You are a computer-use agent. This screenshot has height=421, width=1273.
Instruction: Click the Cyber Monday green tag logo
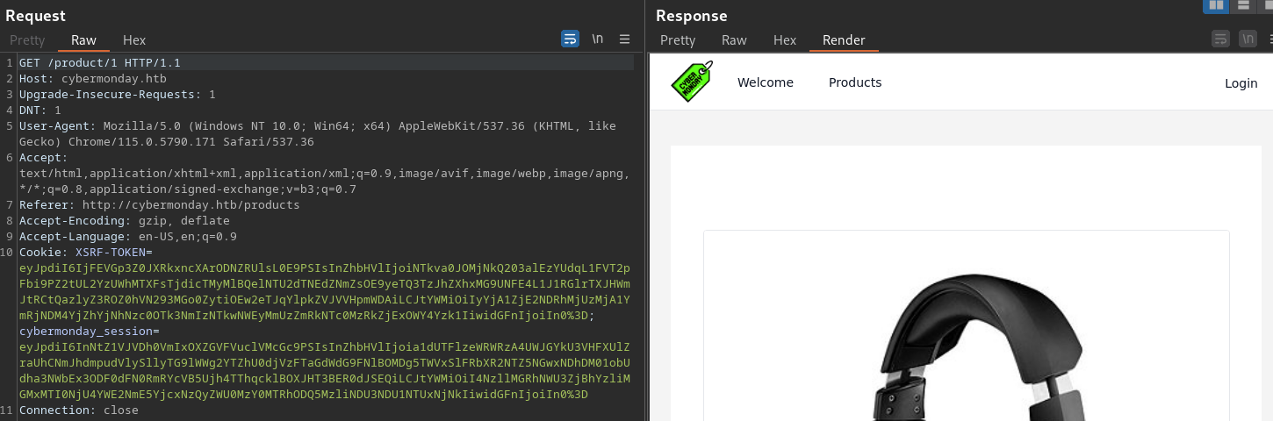pos(692,82)
